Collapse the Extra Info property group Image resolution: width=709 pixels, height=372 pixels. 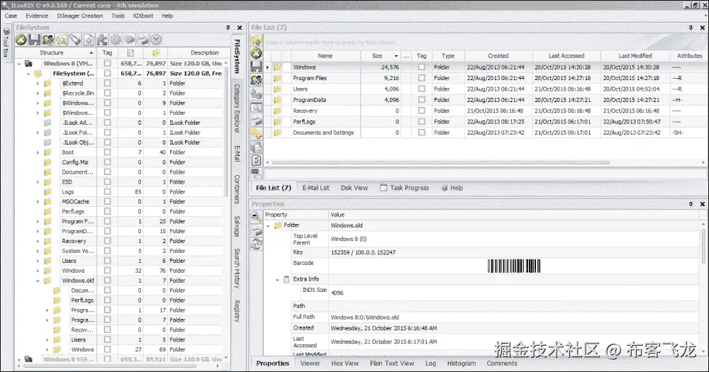(x=277, y=280)
